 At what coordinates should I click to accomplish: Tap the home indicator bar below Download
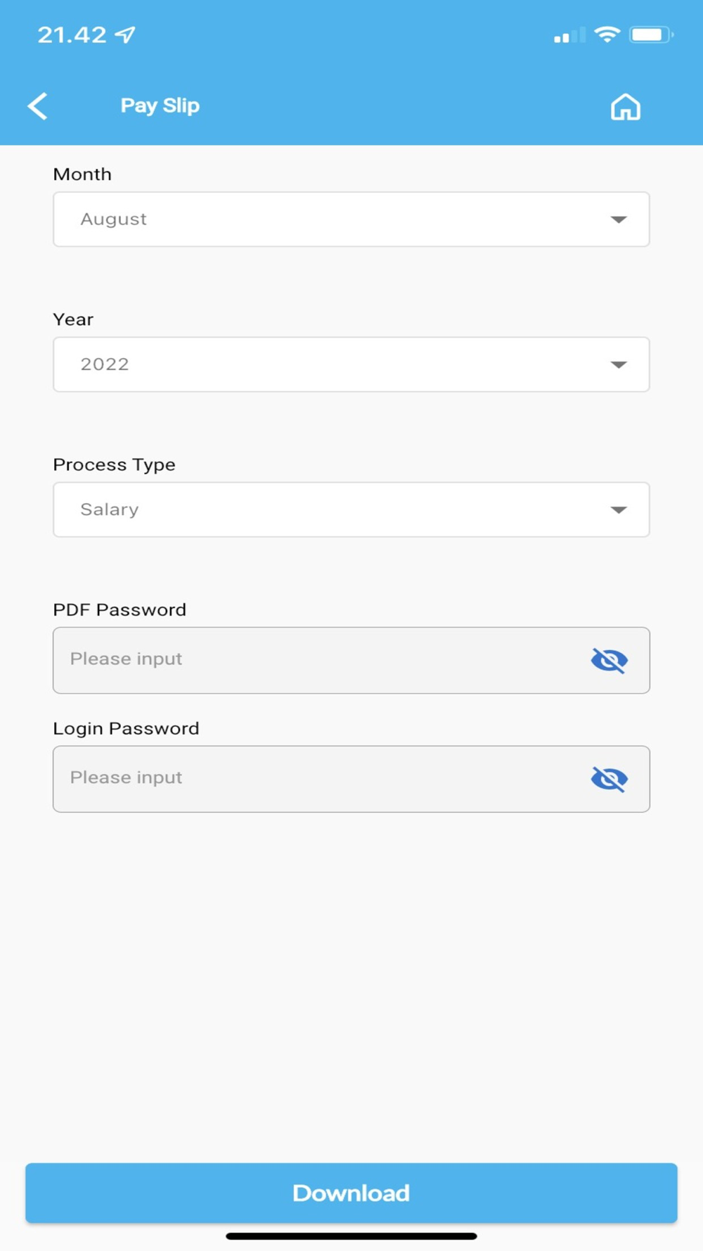(x=351, y=1236)
